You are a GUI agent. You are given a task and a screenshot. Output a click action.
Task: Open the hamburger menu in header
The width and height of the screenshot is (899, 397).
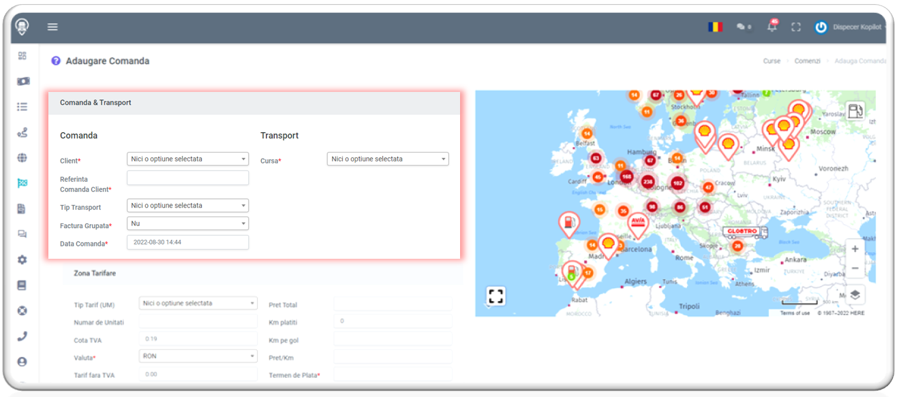52,27
